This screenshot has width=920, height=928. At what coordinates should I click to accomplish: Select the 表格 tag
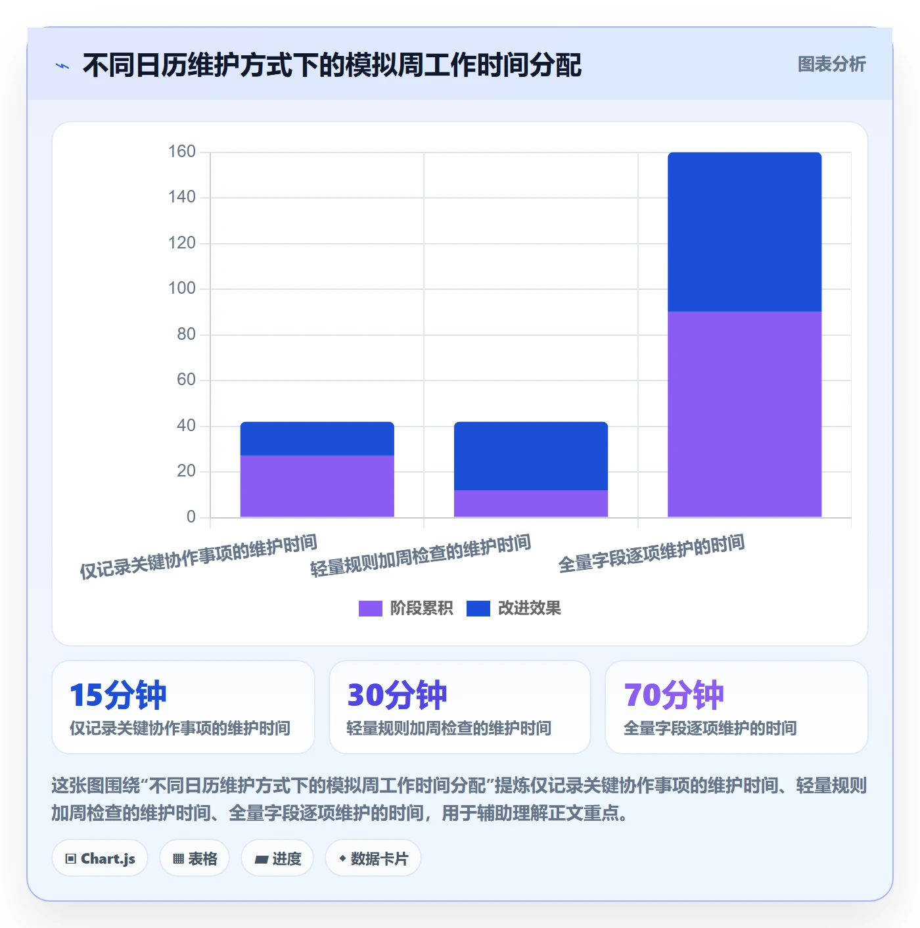[x=195, y=858]
